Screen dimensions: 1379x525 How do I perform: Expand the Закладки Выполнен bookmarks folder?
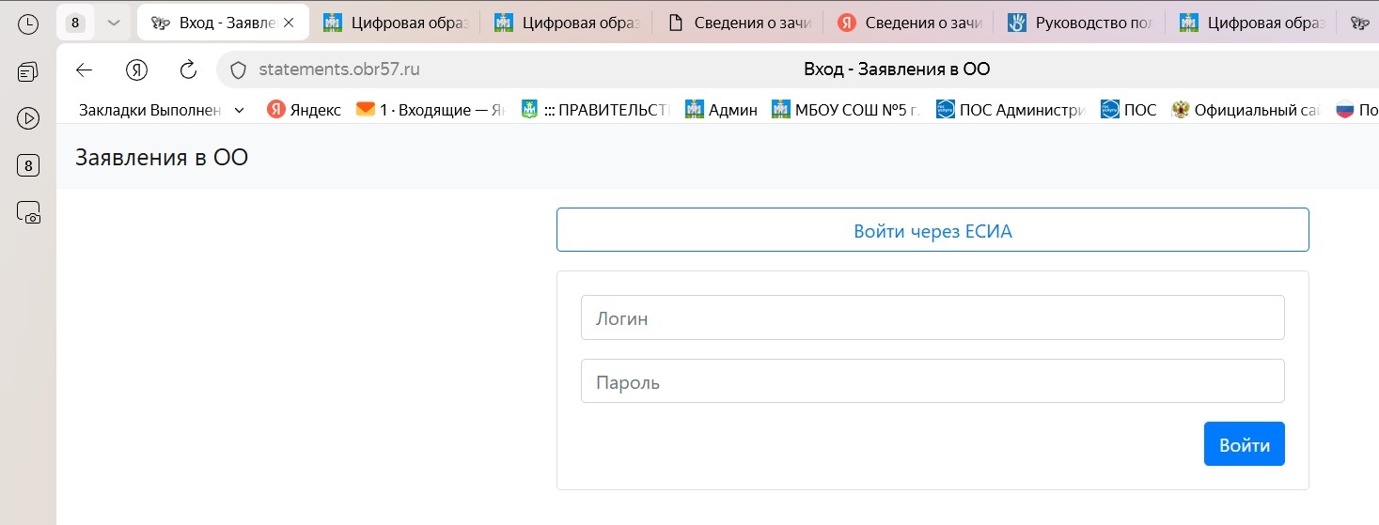point(160,110)
